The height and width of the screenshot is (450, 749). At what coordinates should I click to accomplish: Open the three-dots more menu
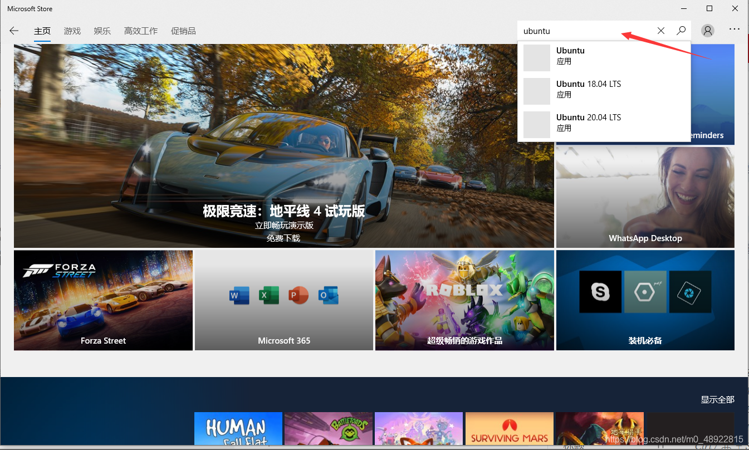[735, 29]
